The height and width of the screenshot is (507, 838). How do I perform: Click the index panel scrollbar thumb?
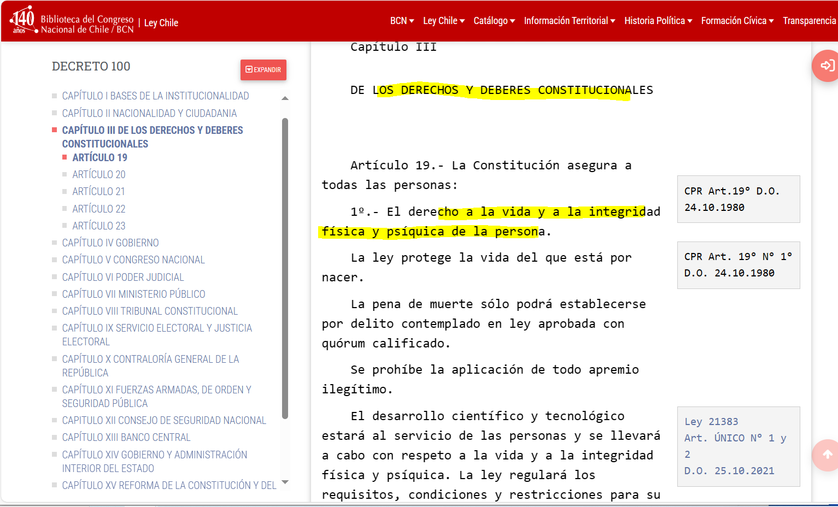285,268
